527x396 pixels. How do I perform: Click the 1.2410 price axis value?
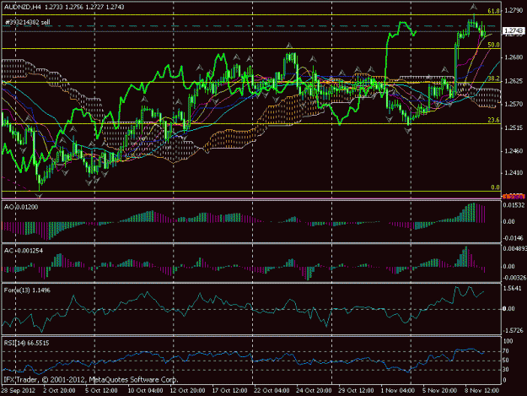(x=514, y=172)
